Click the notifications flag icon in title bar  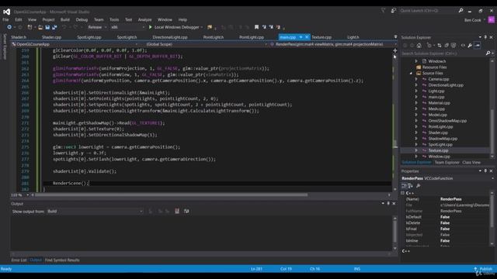[383, 11]
